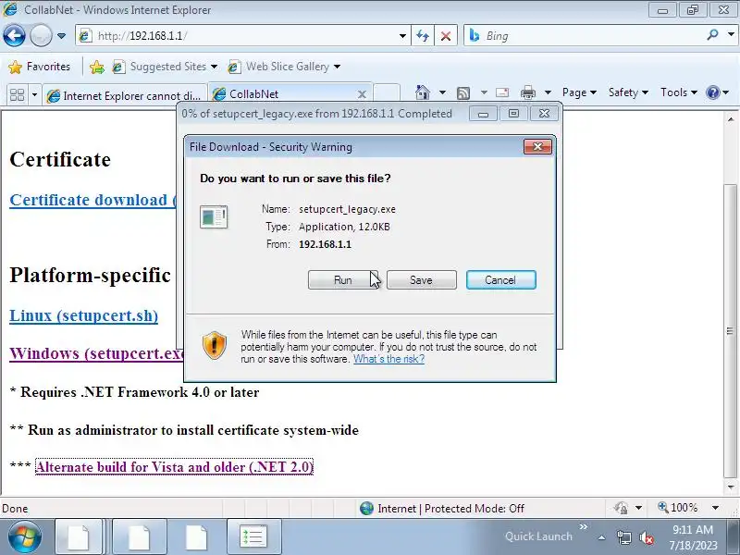Click the Read Mail icon
This screenshot has width=740, height=555.
tap(502, 92)
